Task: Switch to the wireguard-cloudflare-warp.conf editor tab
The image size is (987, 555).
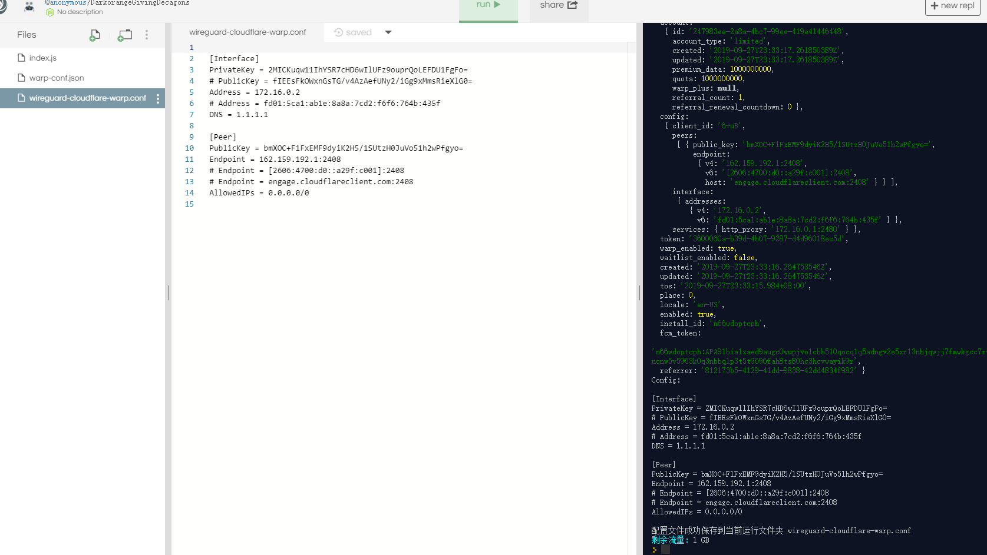Action: click(247, 32)
